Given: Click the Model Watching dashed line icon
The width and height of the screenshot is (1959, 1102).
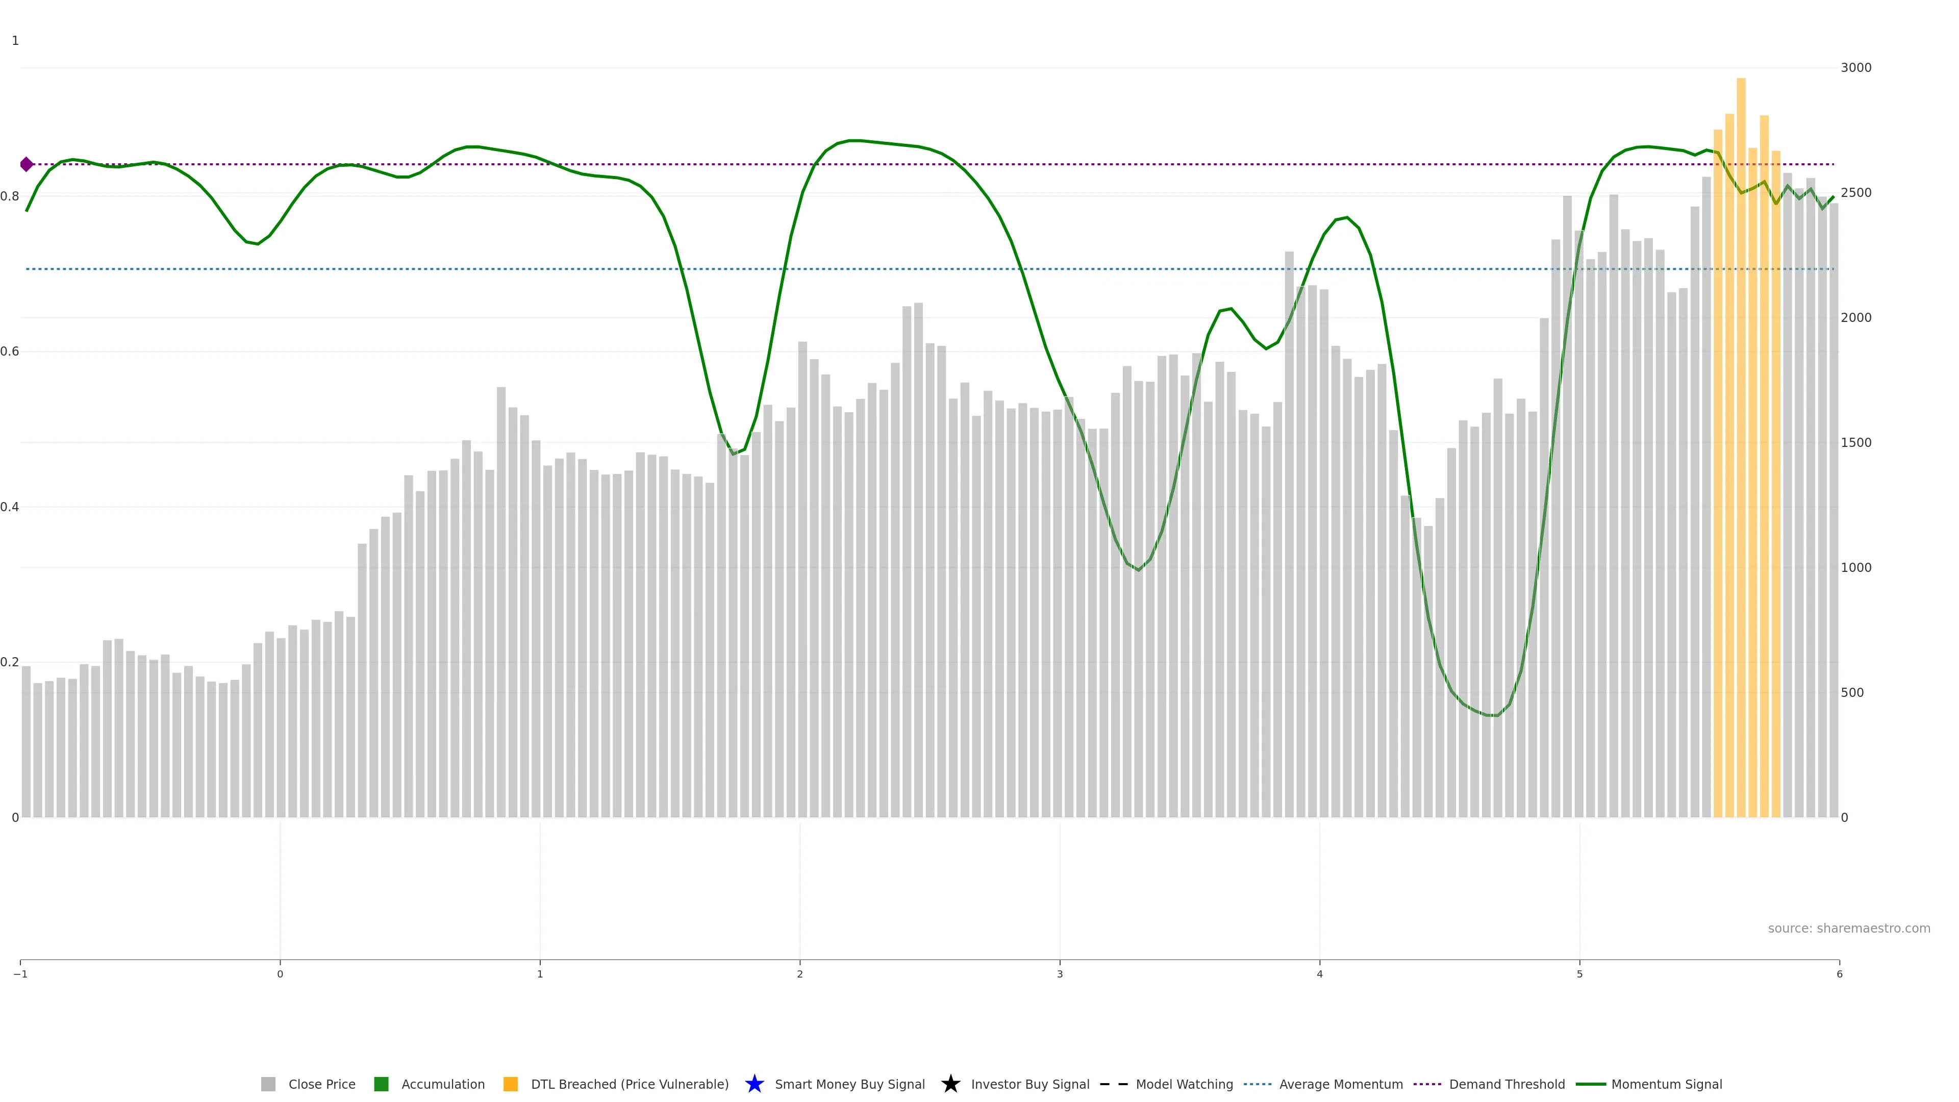Looking at the screenshot, I should click(1114, 1084).
